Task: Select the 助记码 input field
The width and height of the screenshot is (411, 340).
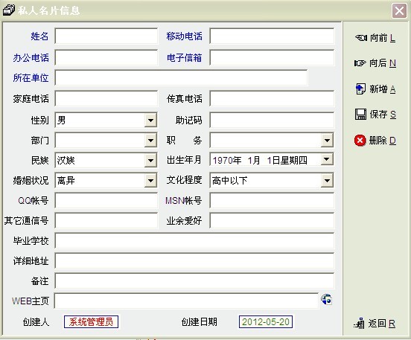Action: pos(272,121)
